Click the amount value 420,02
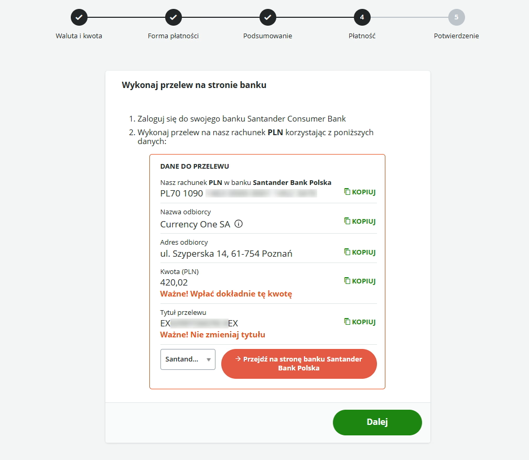 [174, 282]
